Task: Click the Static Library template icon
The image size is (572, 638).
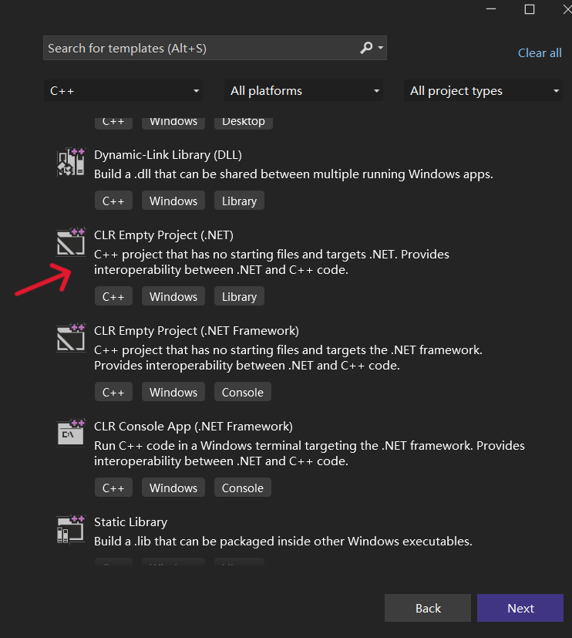Action: coord(70,529)
